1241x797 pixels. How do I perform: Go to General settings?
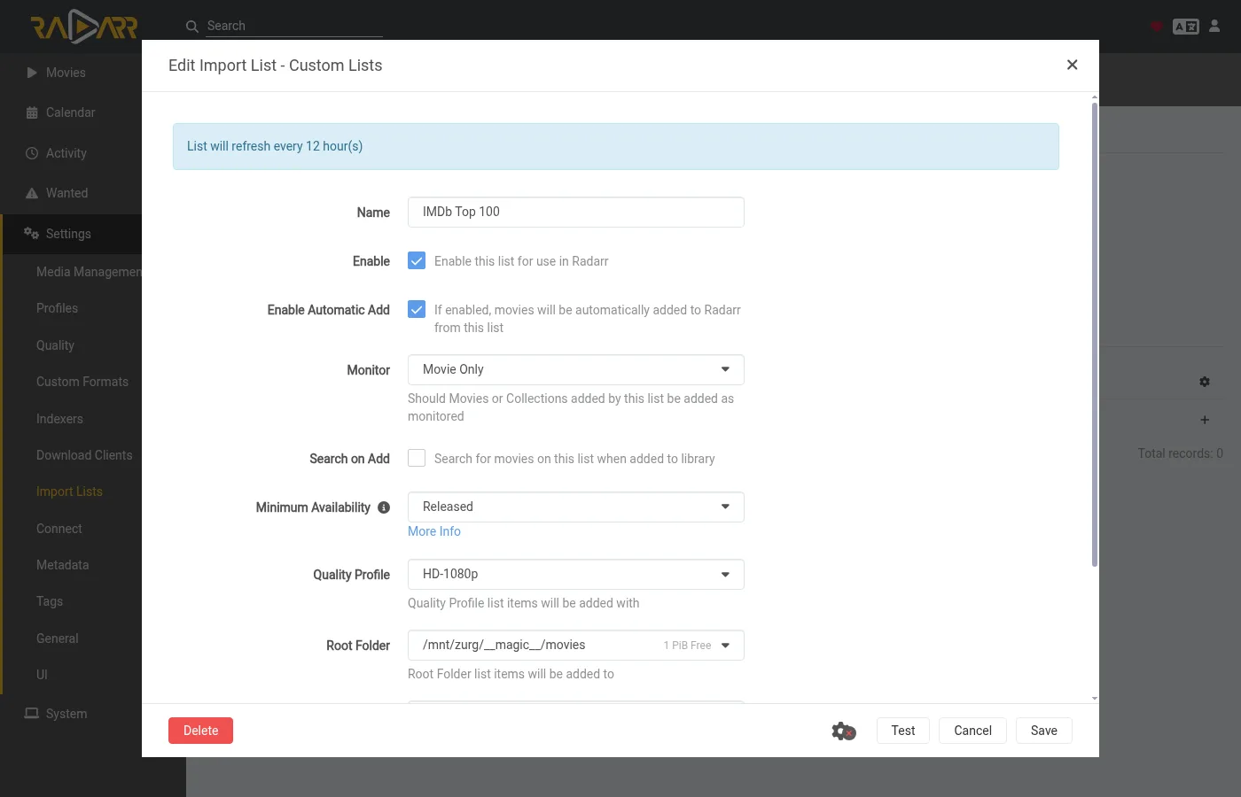(x=57, y=638)
